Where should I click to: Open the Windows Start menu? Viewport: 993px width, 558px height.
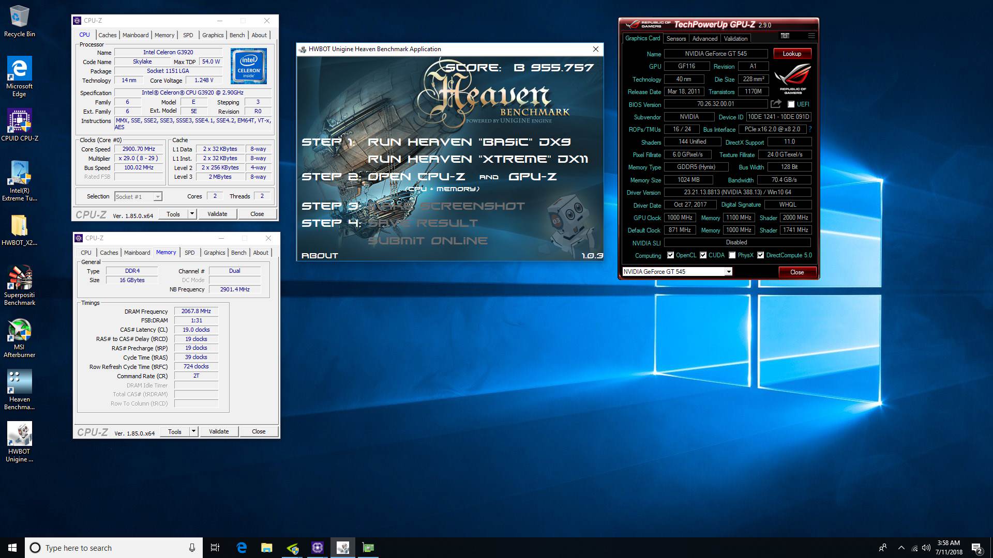(12, 548)
